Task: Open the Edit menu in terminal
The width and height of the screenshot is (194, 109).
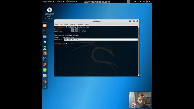Action: [61, 25]
